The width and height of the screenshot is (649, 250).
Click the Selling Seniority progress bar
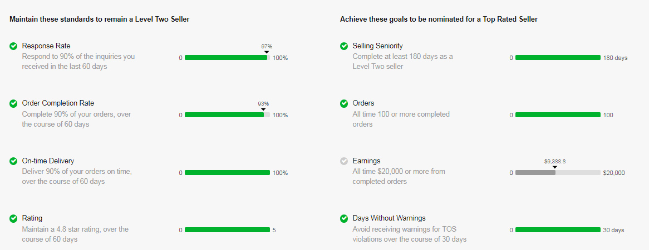pos(558,57)
